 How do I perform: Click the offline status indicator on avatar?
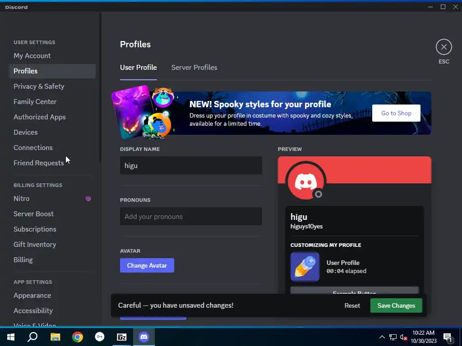tap(318, 194)
